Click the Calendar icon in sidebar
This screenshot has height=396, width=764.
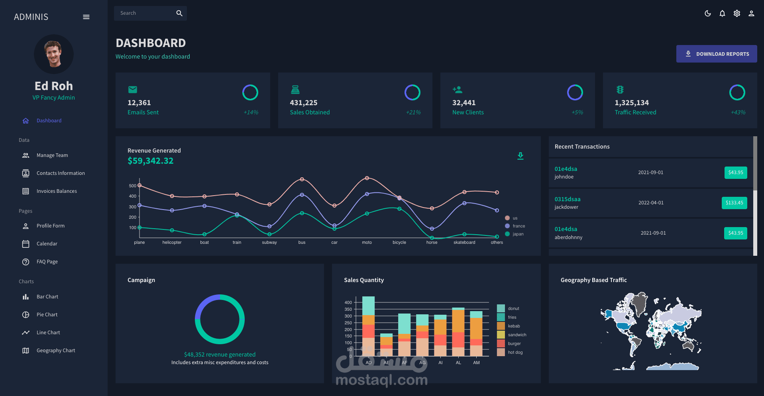point(26,244)
